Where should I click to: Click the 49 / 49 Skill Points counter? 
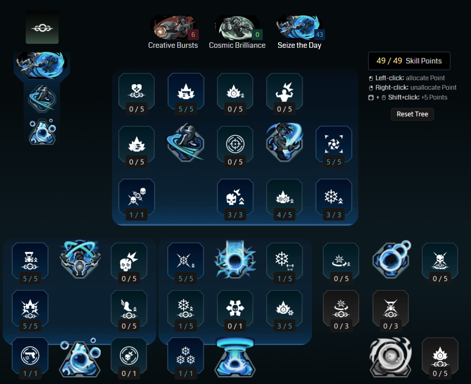pyautogui.click(x=409, y=61)
